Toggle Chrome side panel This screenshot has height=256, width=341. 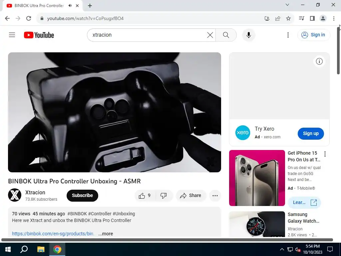[312, 18]
